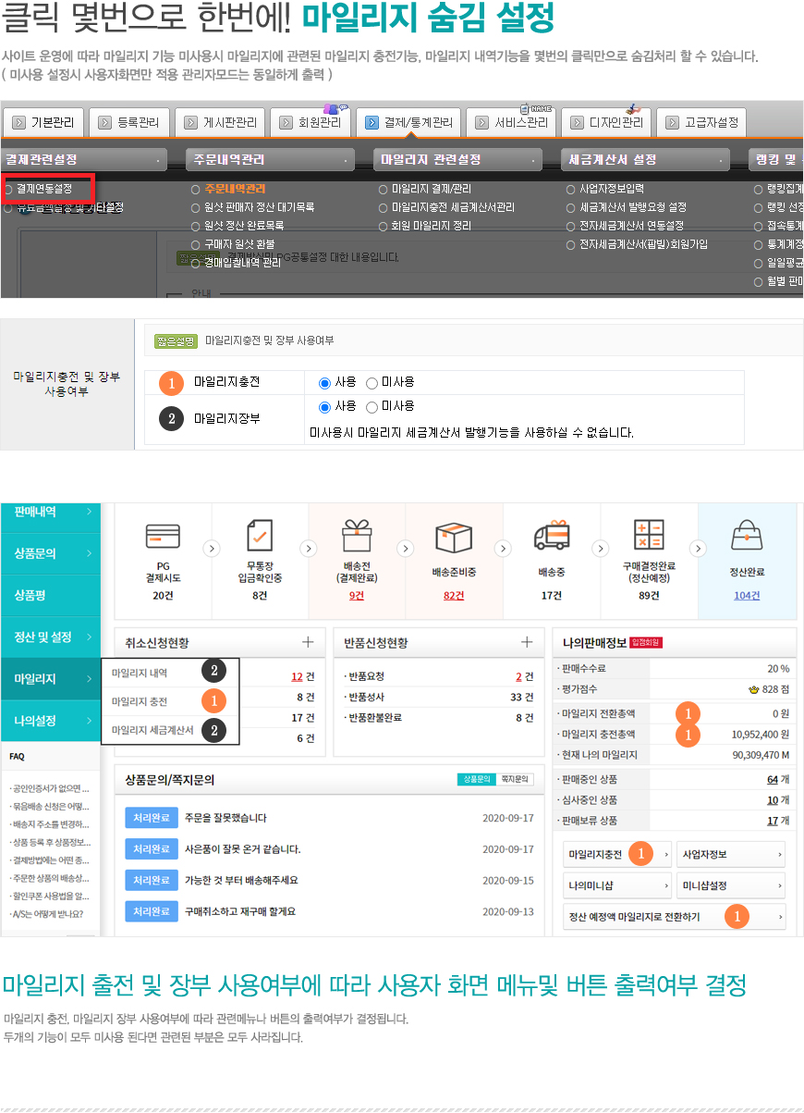Open inquiry 사은품이 잘못 온거 같습니다
Viewport: 804px width, 1113px height.
coord(242,849)
